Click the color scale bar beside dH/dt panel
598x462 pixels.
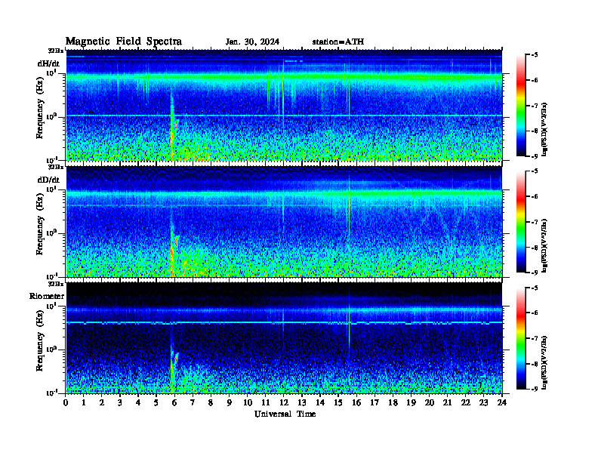pos(521,106)
